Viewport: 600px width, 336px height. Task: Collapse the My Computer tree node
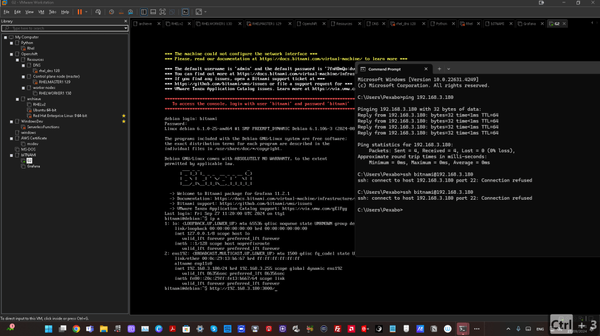pyautogui.click(x=5, y=37)
